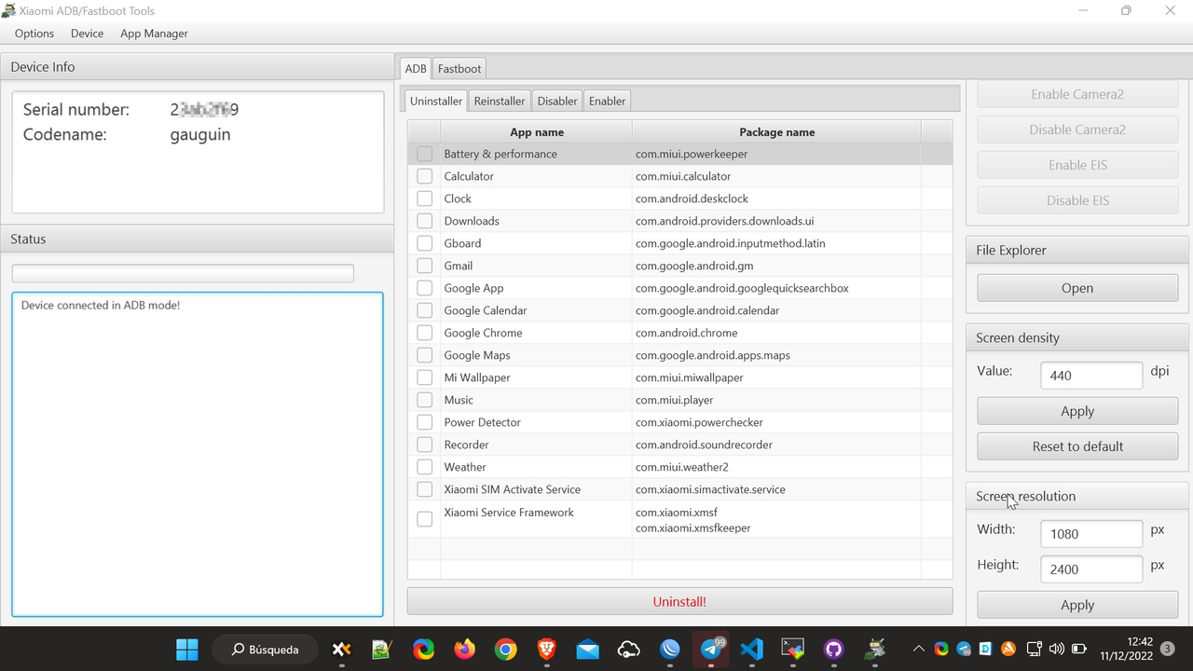This screenshot has width=1193, height=671.
Task: Click the dpi value field showing 440
Action: pyautogui.click(x=1091, y=376)
